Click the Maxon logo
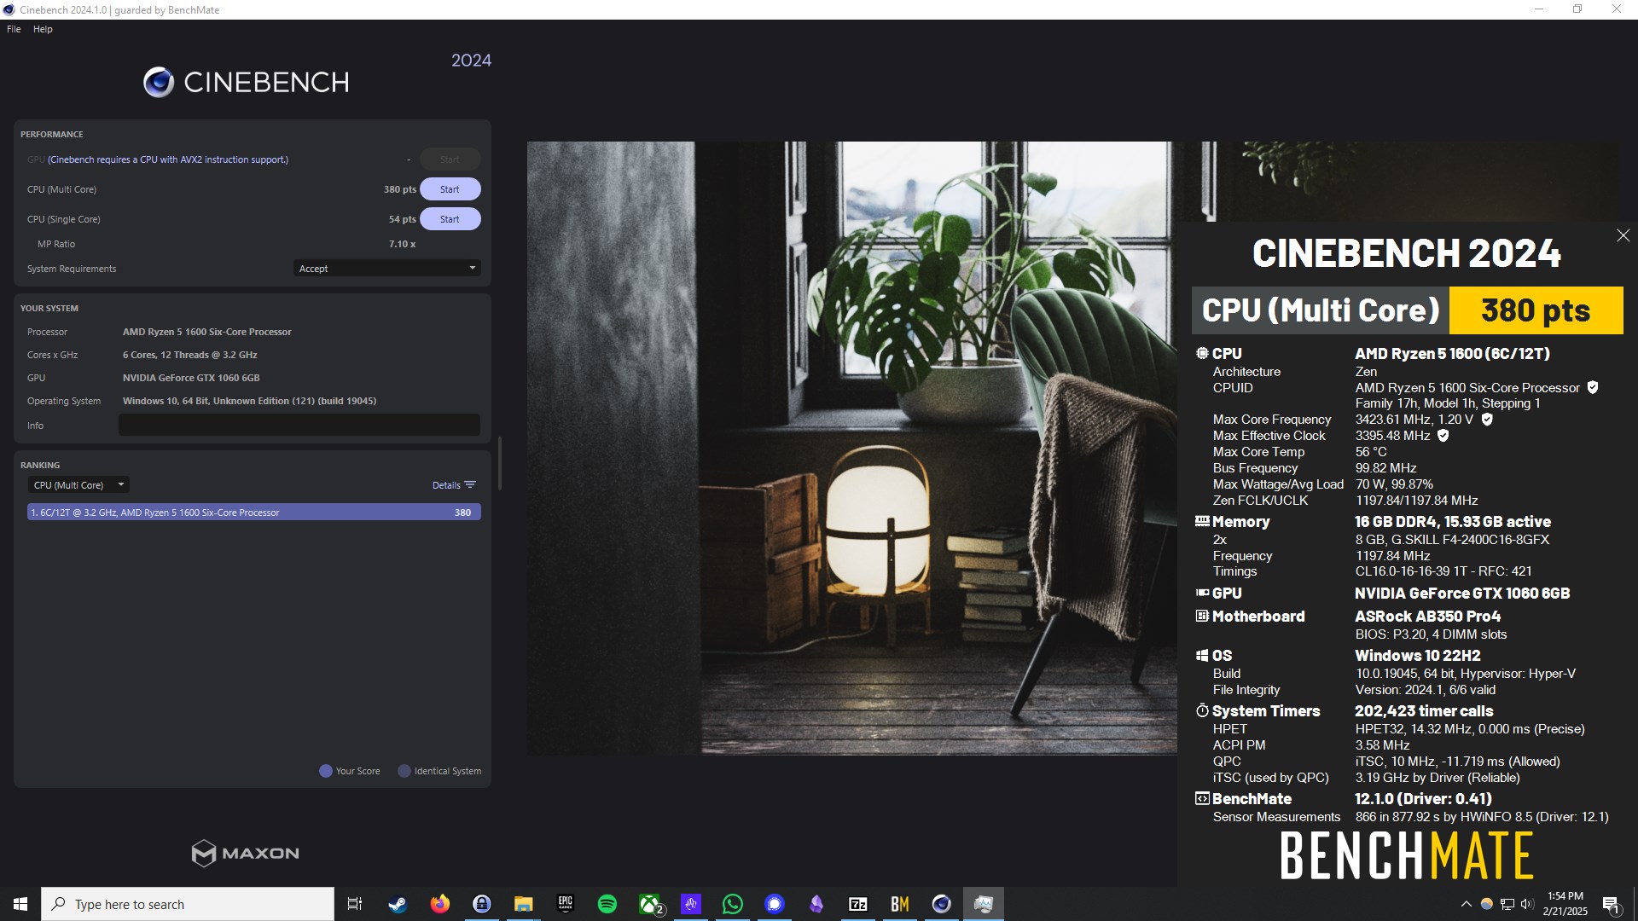This screenshot has width=1638, height=921. (246, 853)
